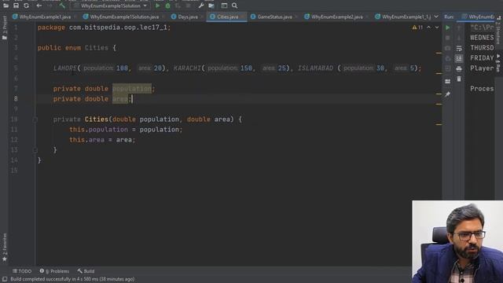Screen dimensions: 503x283
Task: Click the Open folder toolbar icon
Action: pyautogui.click(x=6, y=6)
